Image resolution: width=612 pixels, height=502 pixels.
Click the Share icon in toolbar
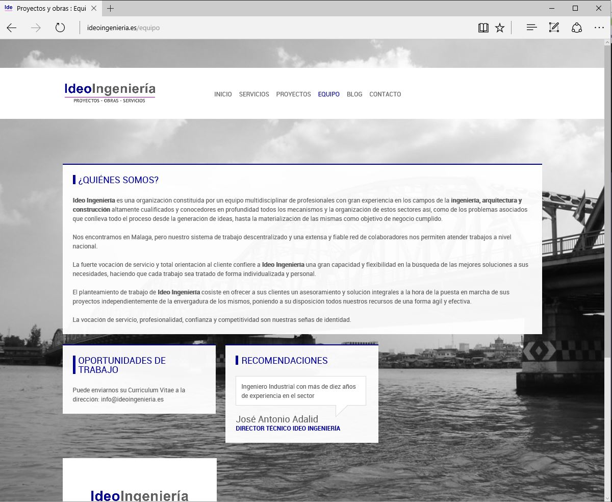[x=577, y=28]
